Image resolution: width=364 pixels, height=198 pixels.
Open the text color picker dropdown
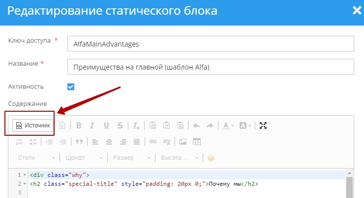pyautogui.click(x=228, y=125)
